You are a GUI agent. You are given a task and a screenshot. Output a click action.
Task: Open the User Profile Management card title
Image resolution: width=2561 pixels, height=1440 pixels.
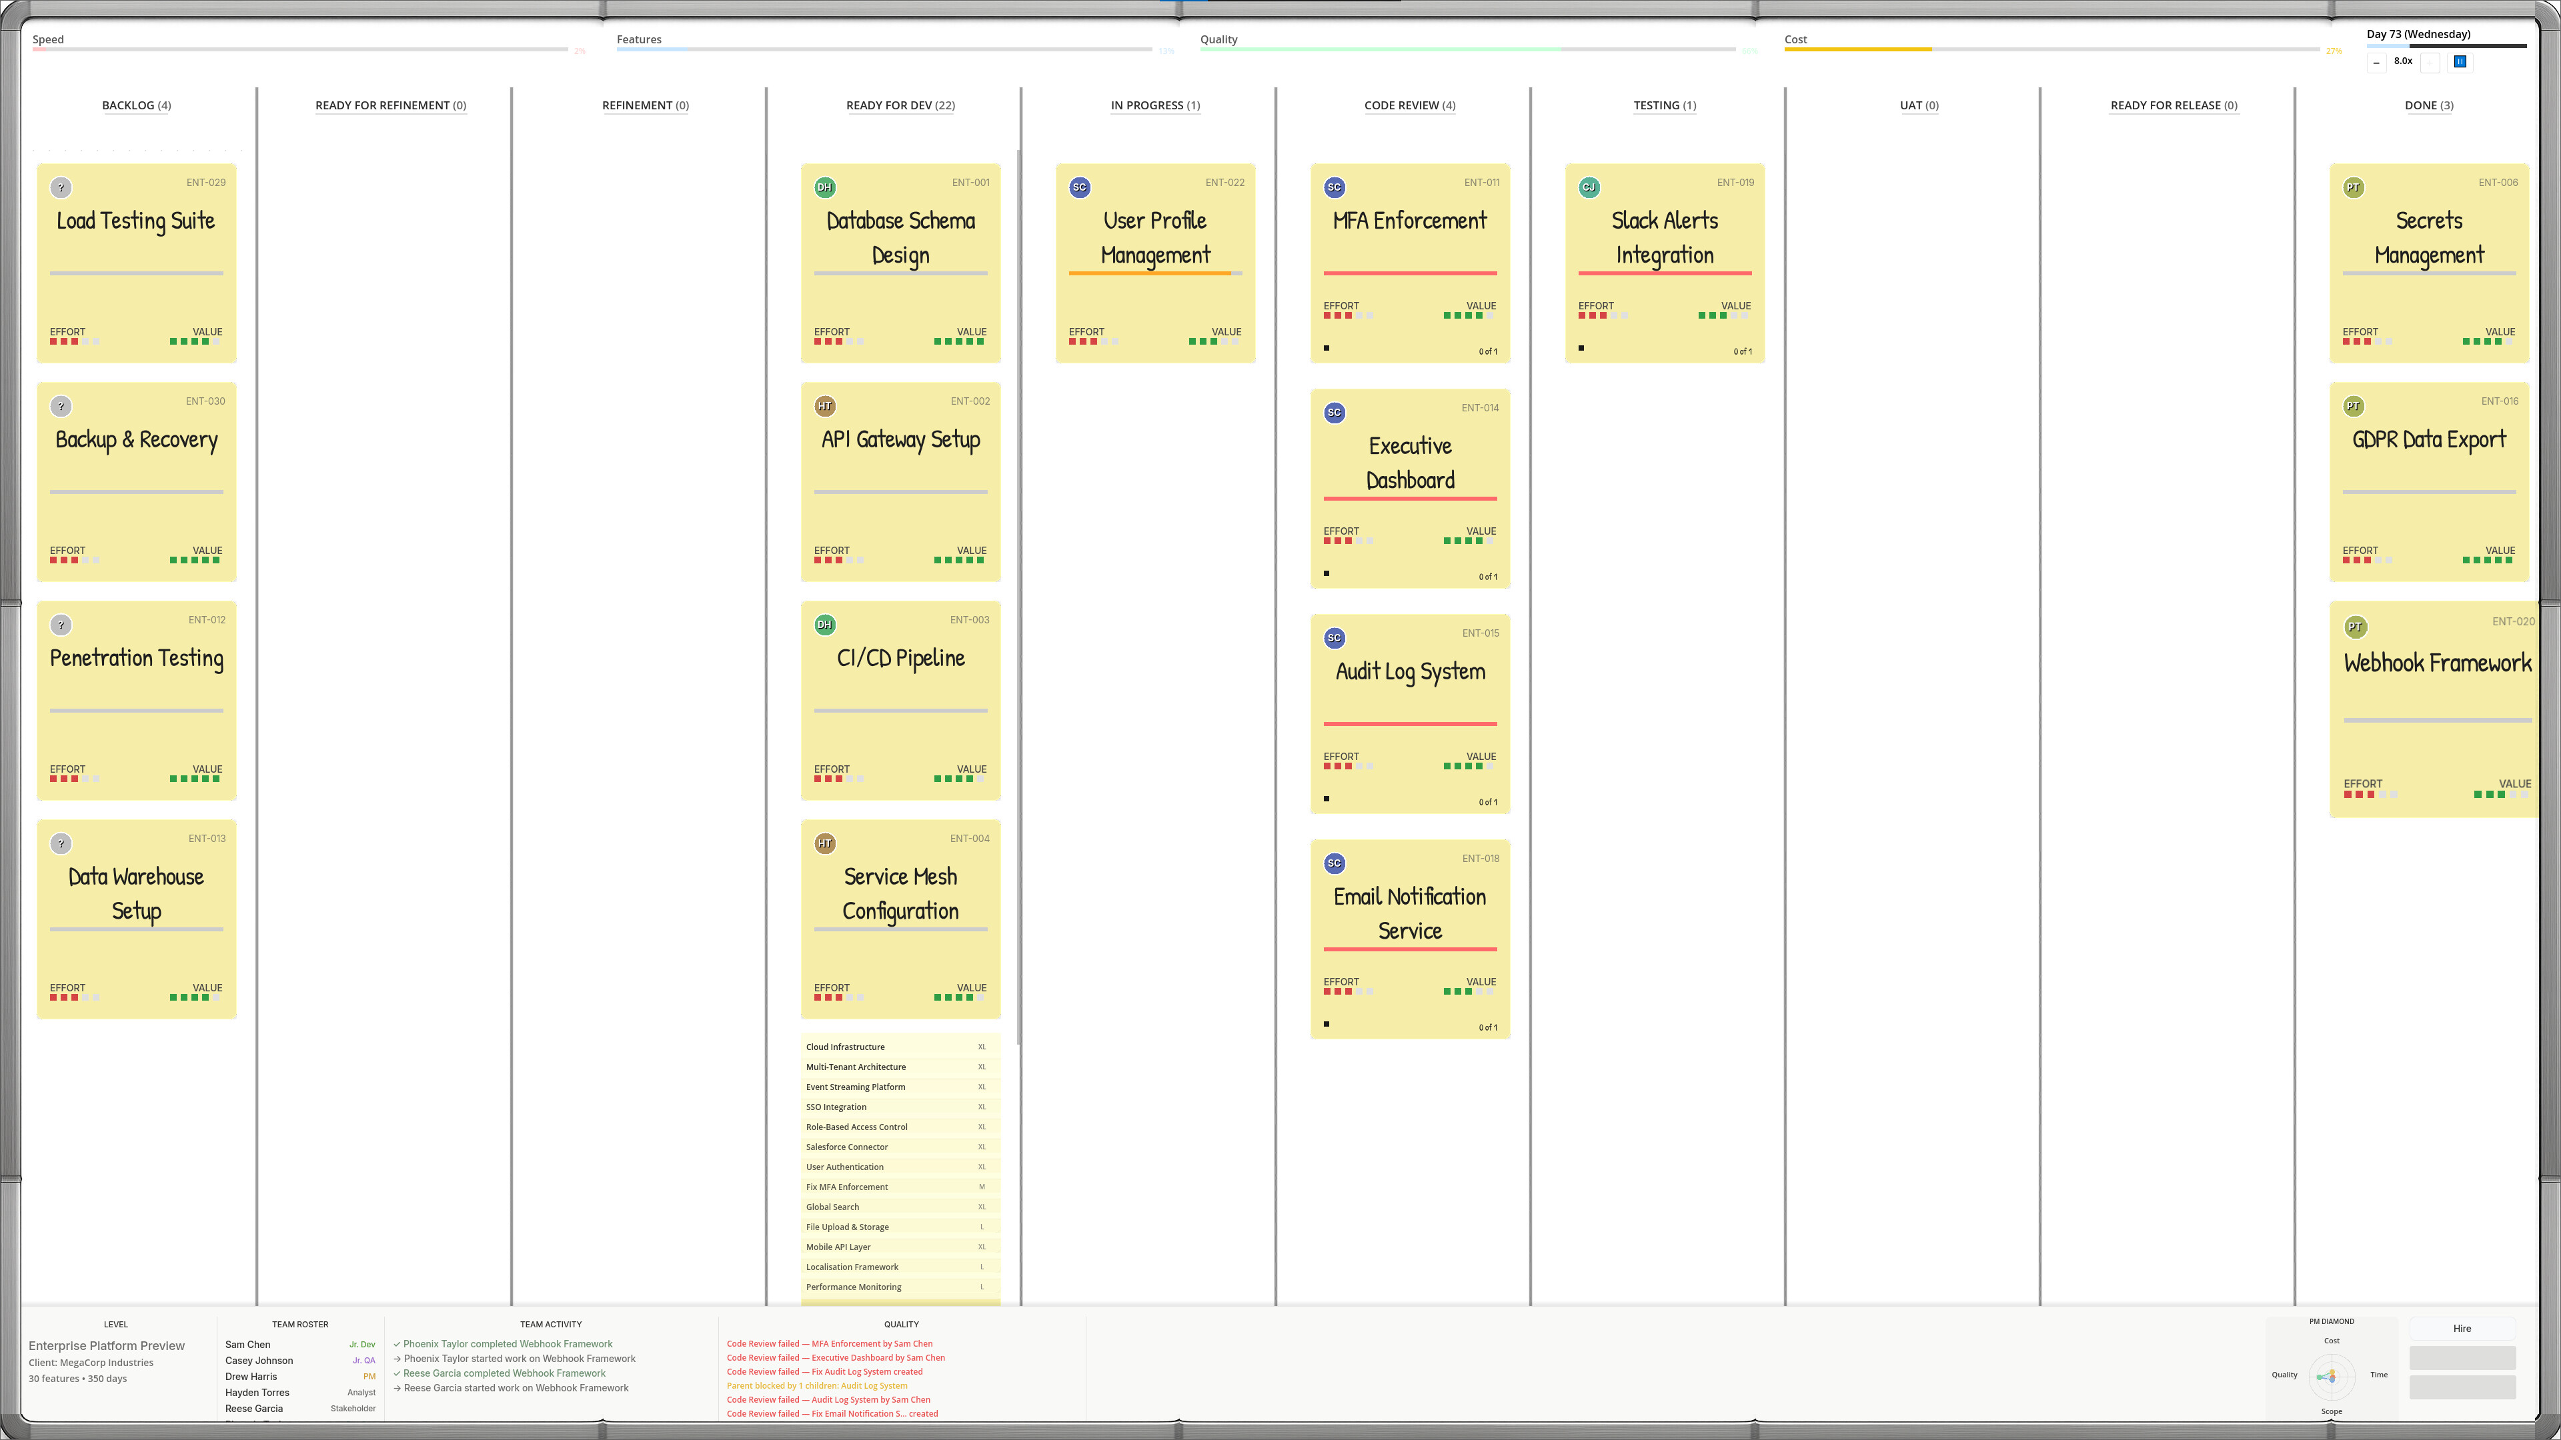pyautogui.click(x=1155, y=237)
